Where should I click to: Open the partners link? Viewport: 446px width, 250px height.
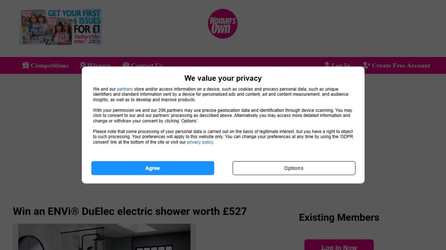click(125, 89)
